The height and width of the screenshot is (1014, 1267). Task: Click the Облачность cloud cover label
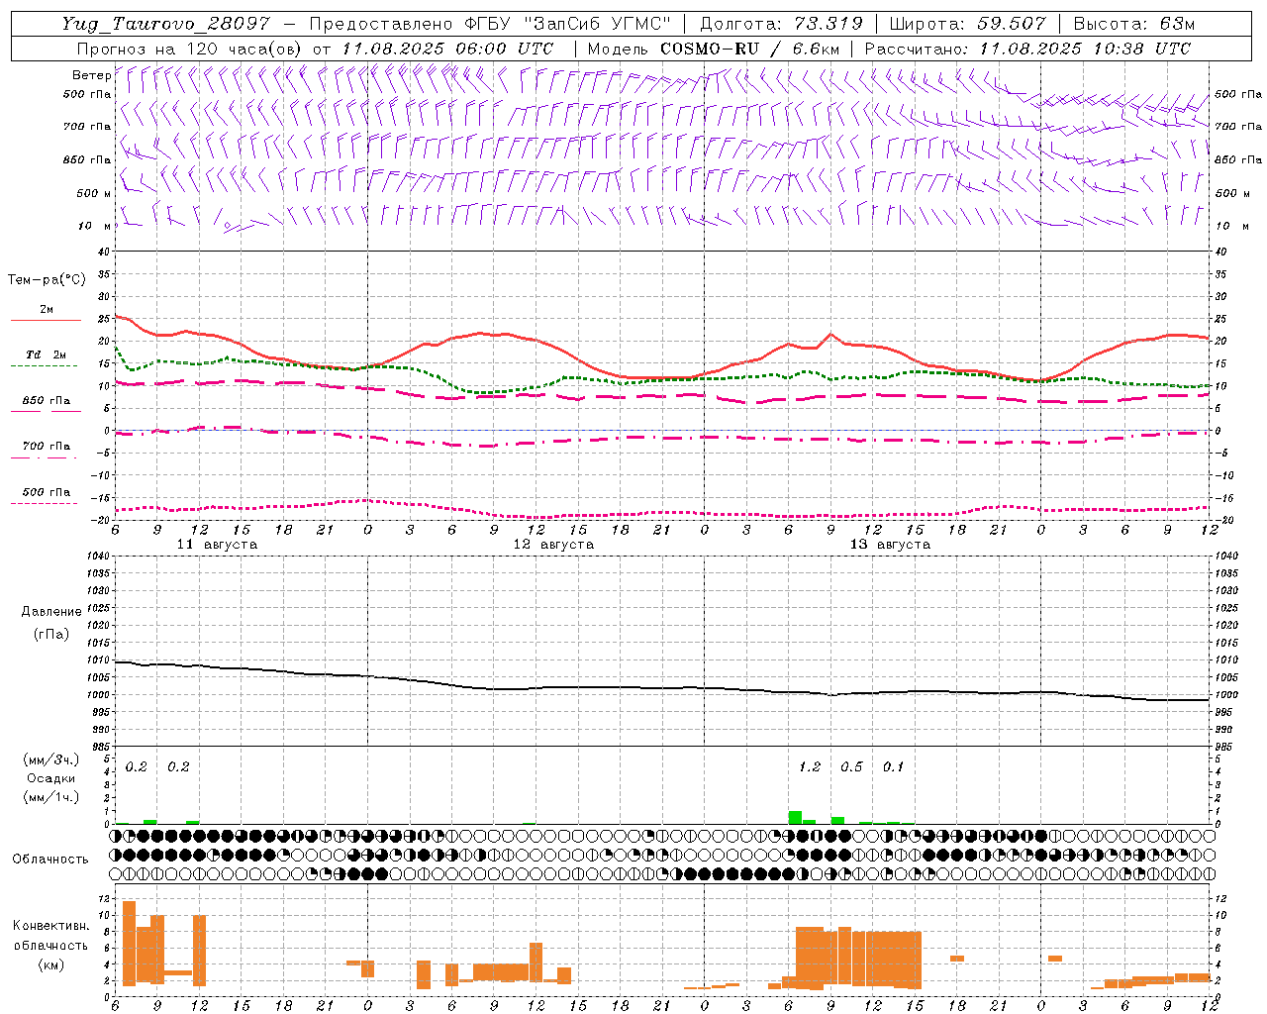[50, 860]
